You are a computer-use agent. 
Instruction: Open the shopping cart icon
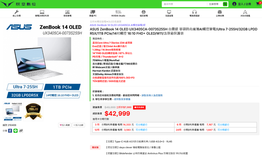pos(258,4)
